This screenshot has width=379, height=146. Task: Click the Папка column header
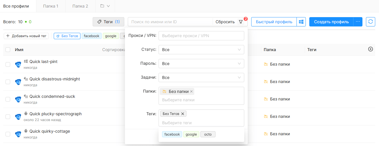(270, 50)
